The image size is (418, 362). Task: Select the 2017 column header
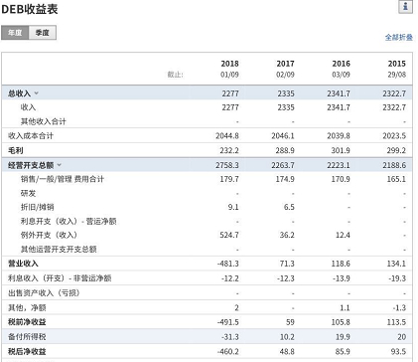pyautogui.click(x=285, y=64)
